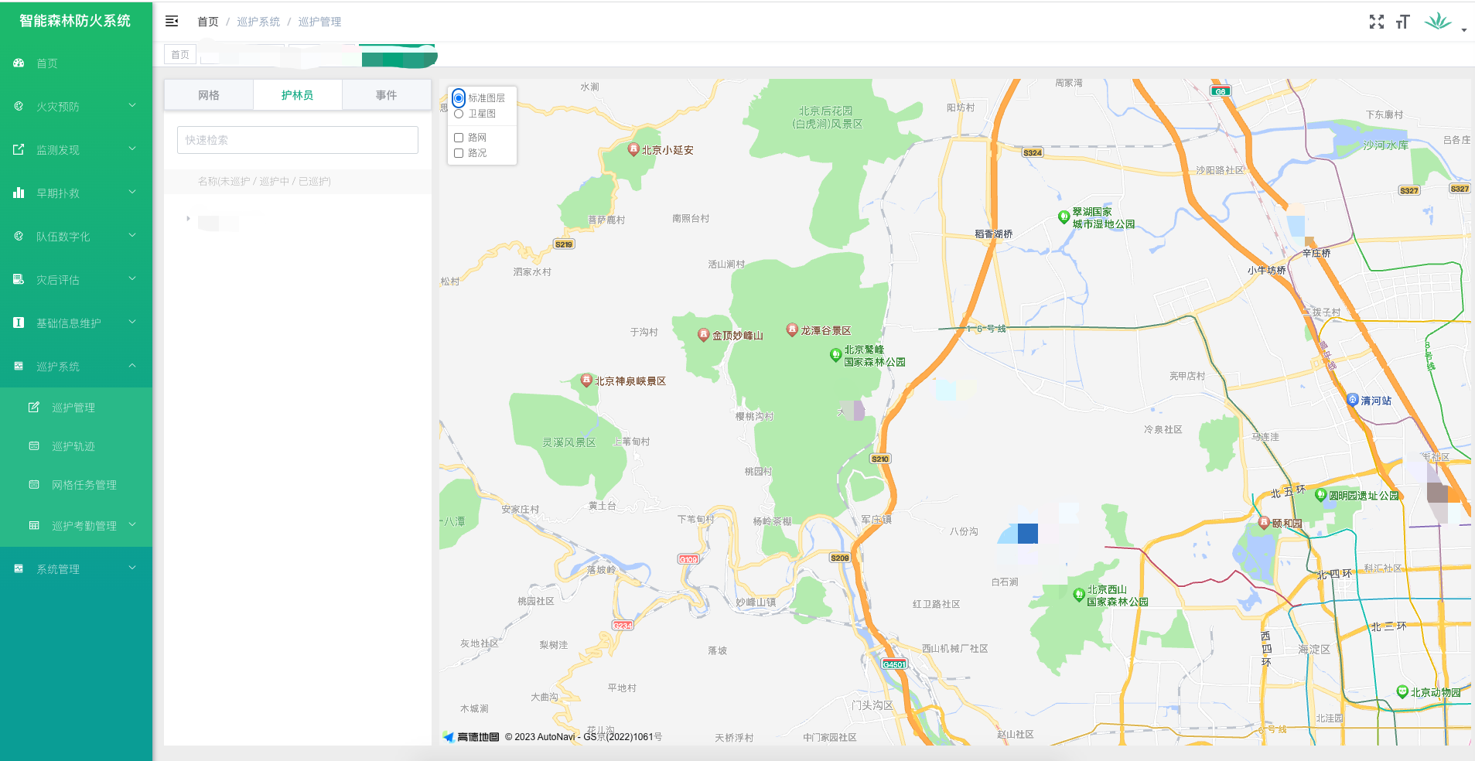Click the 首页 dashboard icon in sidebar
Image resolution: width=1475 pixels, height=761 pixels.
[19, 63]
